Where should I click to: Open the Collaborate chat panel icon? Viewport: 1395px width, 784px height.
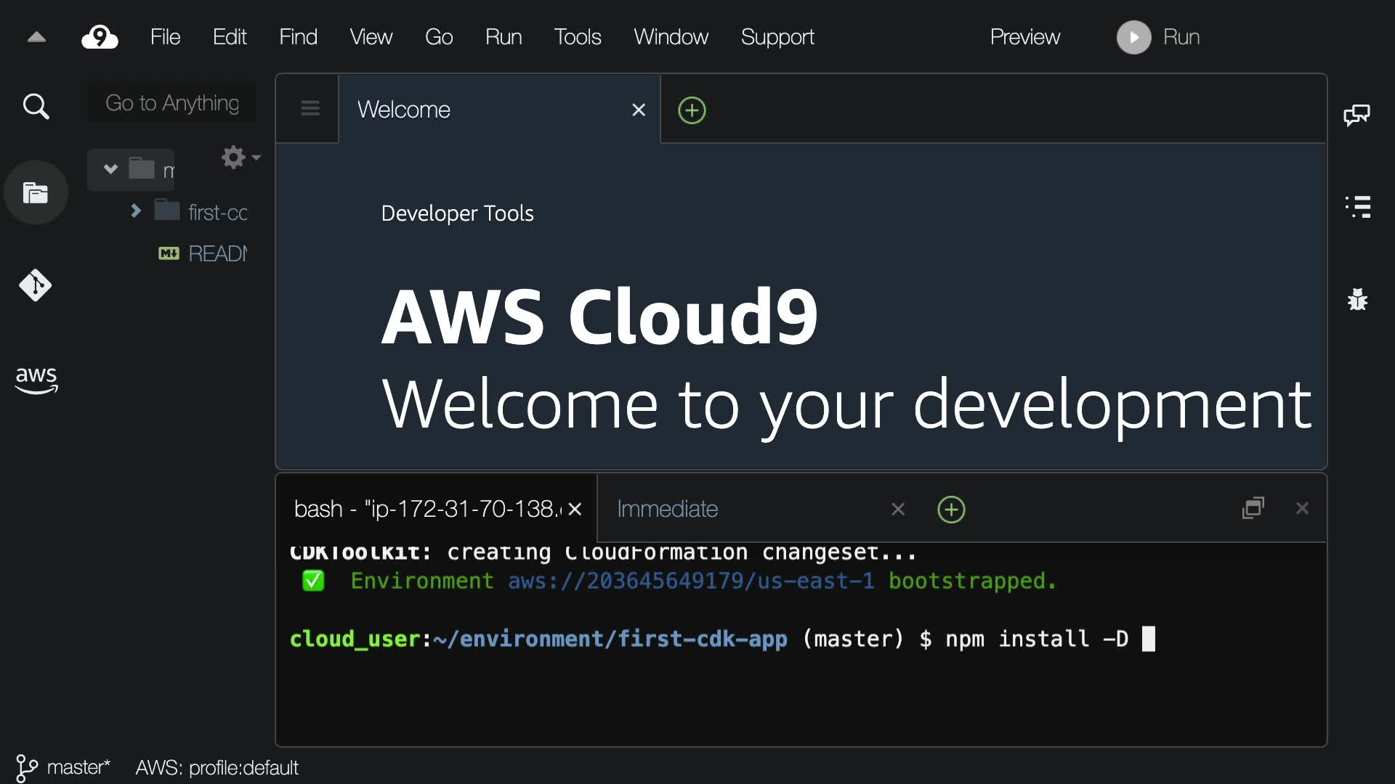(1356, 115)
